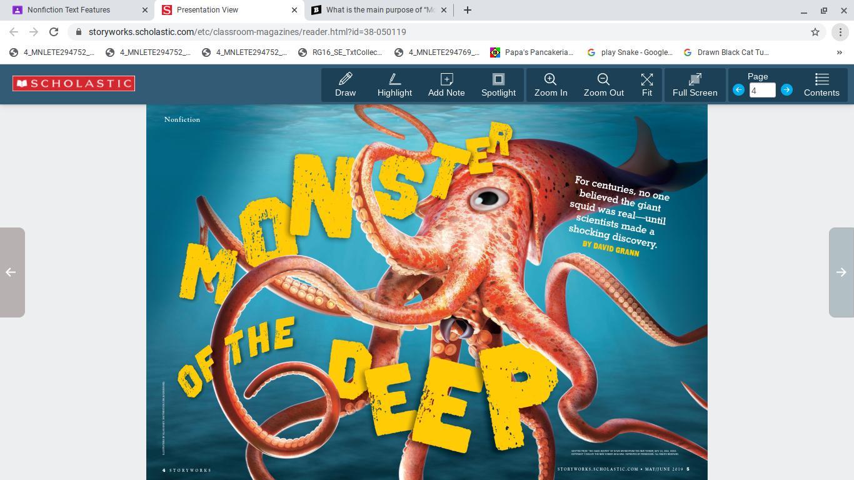Screen dimensions: 854x480
Task: Close the "What is the main purpose" tab
Action: (x=444, y=10)
